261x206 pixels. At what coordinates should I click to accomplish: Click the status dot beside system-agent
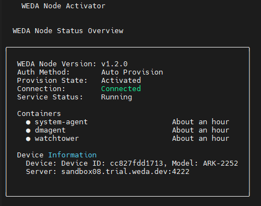click(x=28, y=122)
